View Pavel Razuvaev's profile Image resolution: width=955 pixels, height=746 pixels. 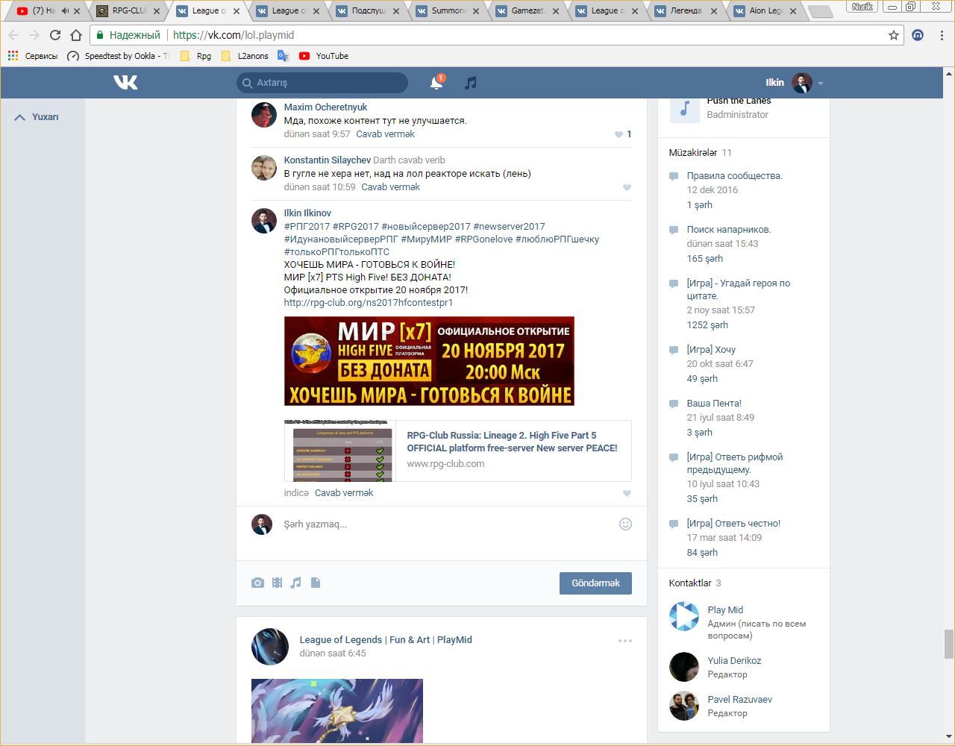(740, 700)
